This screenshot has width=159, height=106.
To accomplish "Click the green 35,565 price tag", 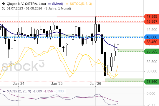I will [152, 51].
